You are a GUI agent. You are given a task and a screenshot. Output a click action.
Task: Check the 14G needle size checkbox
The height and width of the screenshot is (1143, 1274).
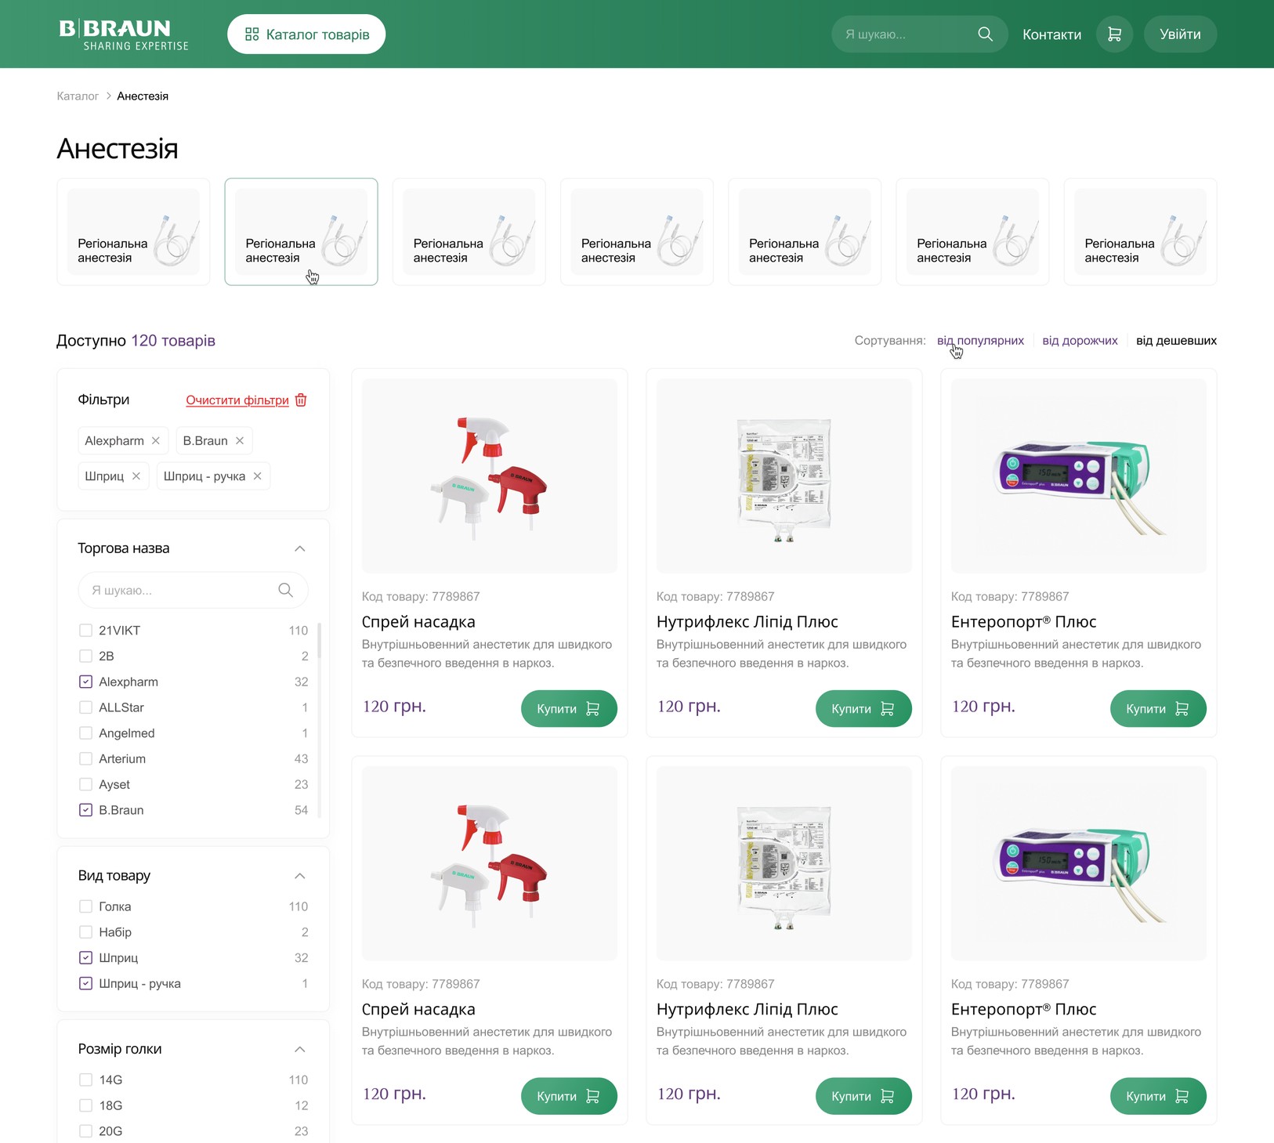point(86,1080)
